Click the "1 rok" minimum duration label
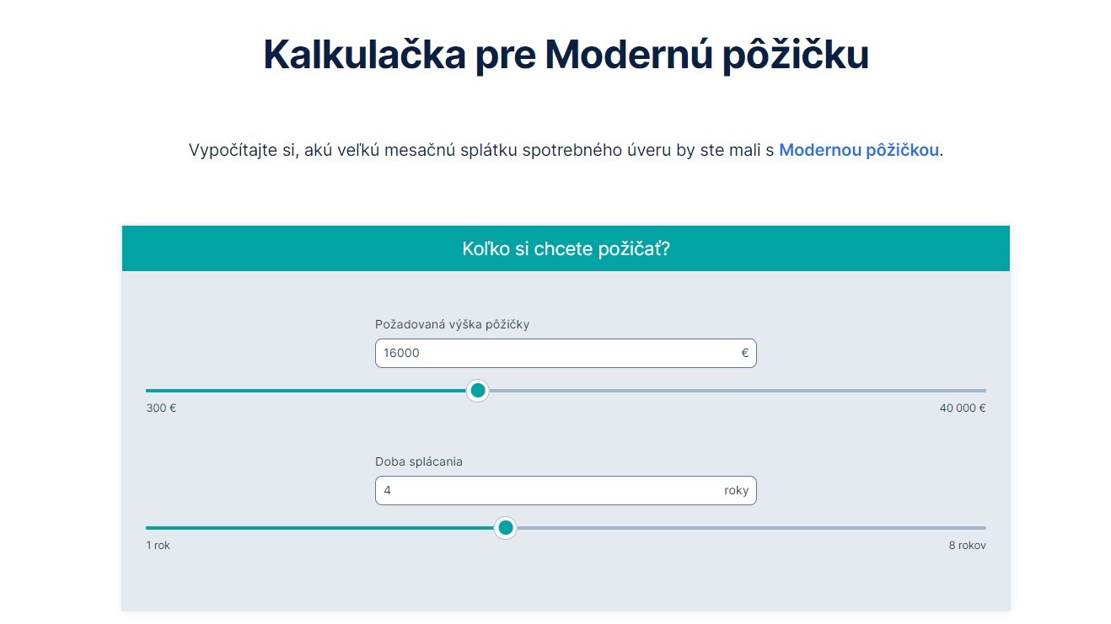1111x624 pixels. click(x=158, y=545)
